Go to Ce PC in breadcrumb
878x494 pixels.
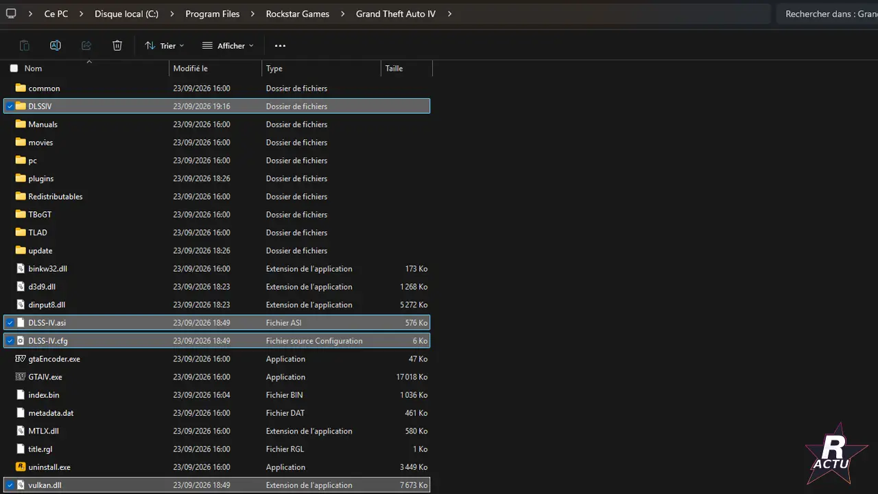point(56,14)
